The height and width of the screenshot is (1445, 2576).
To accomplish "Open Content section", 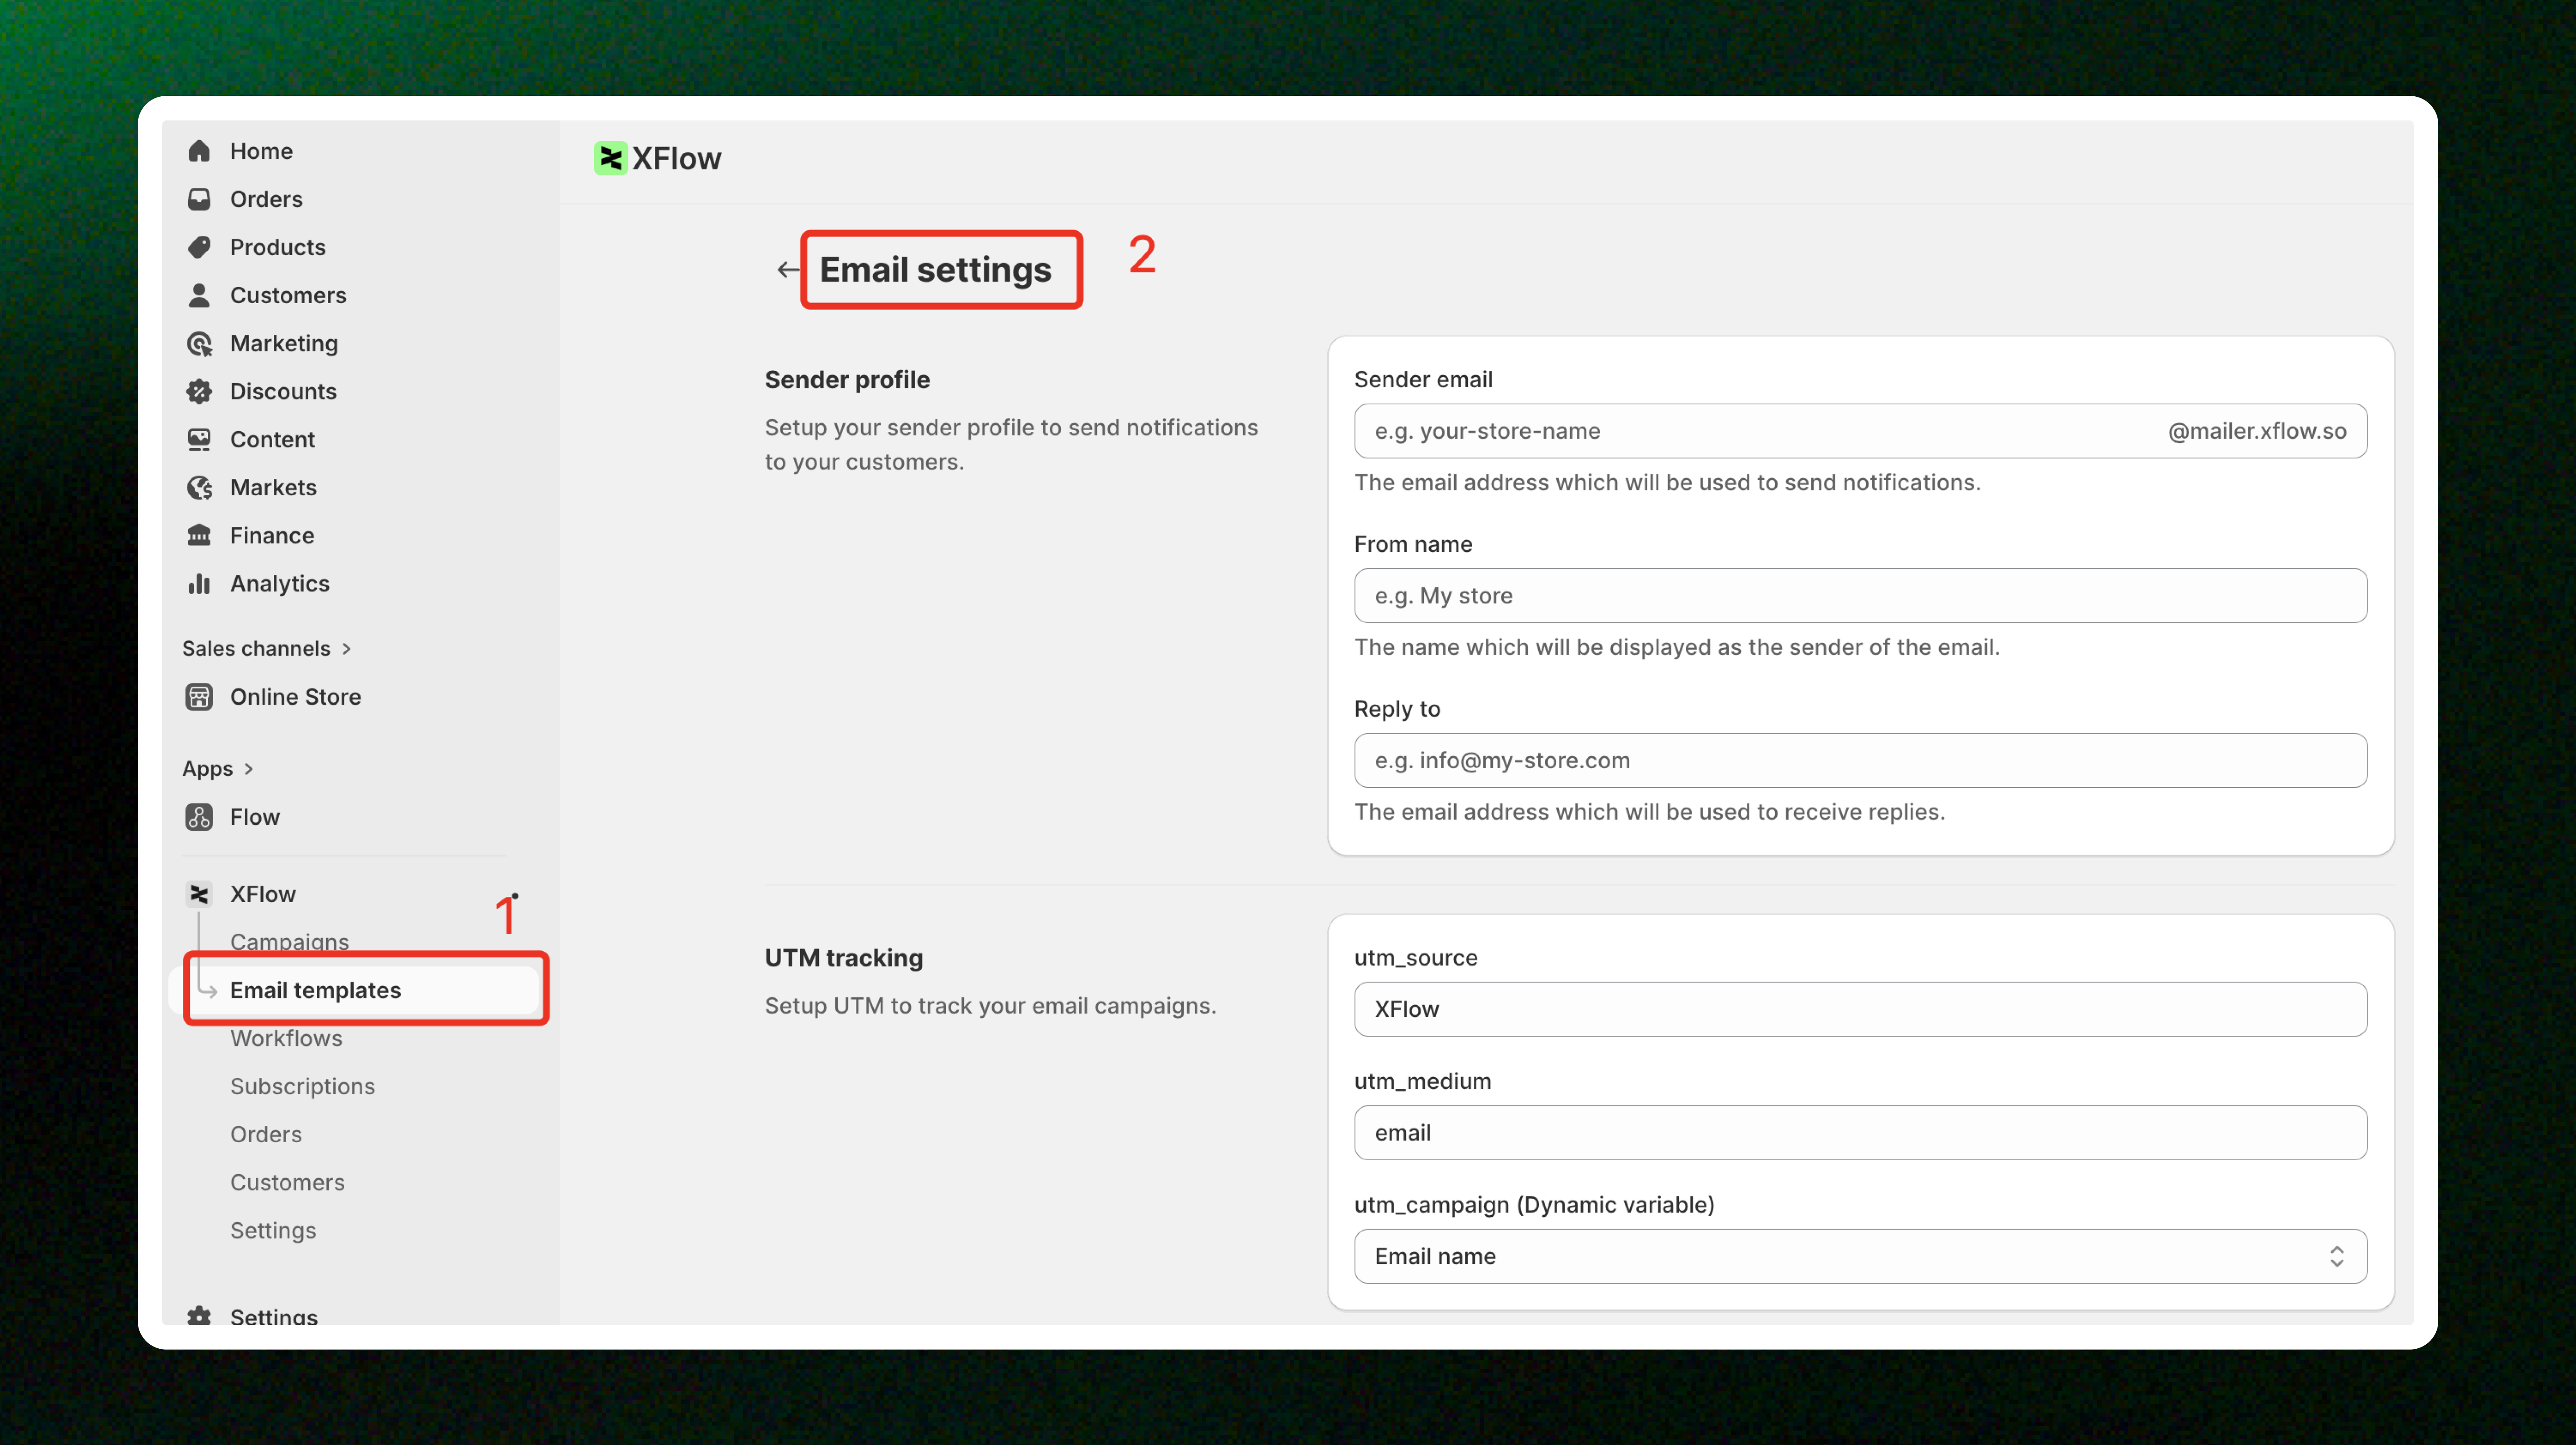I will tap(272, 439).
